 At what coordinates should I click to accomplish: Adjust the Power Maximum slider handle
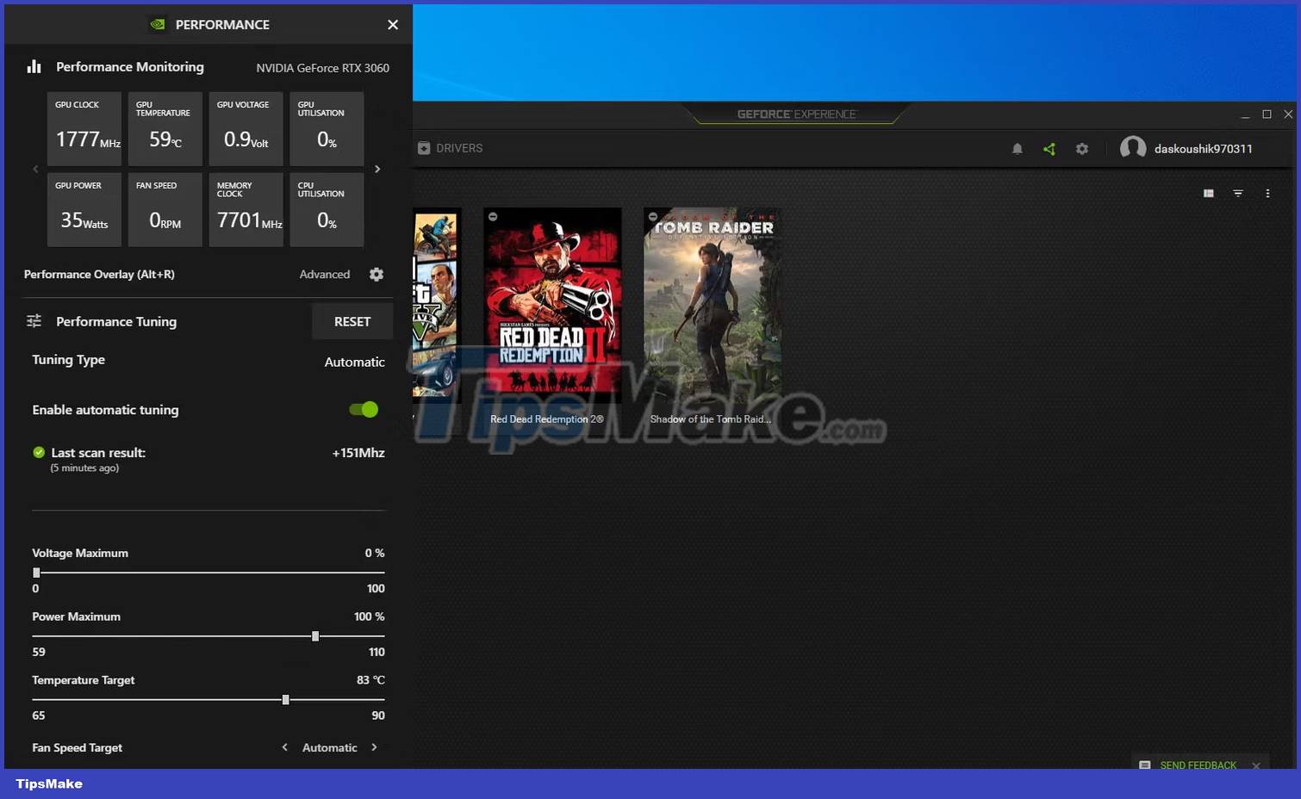click(x=315, y=636)
